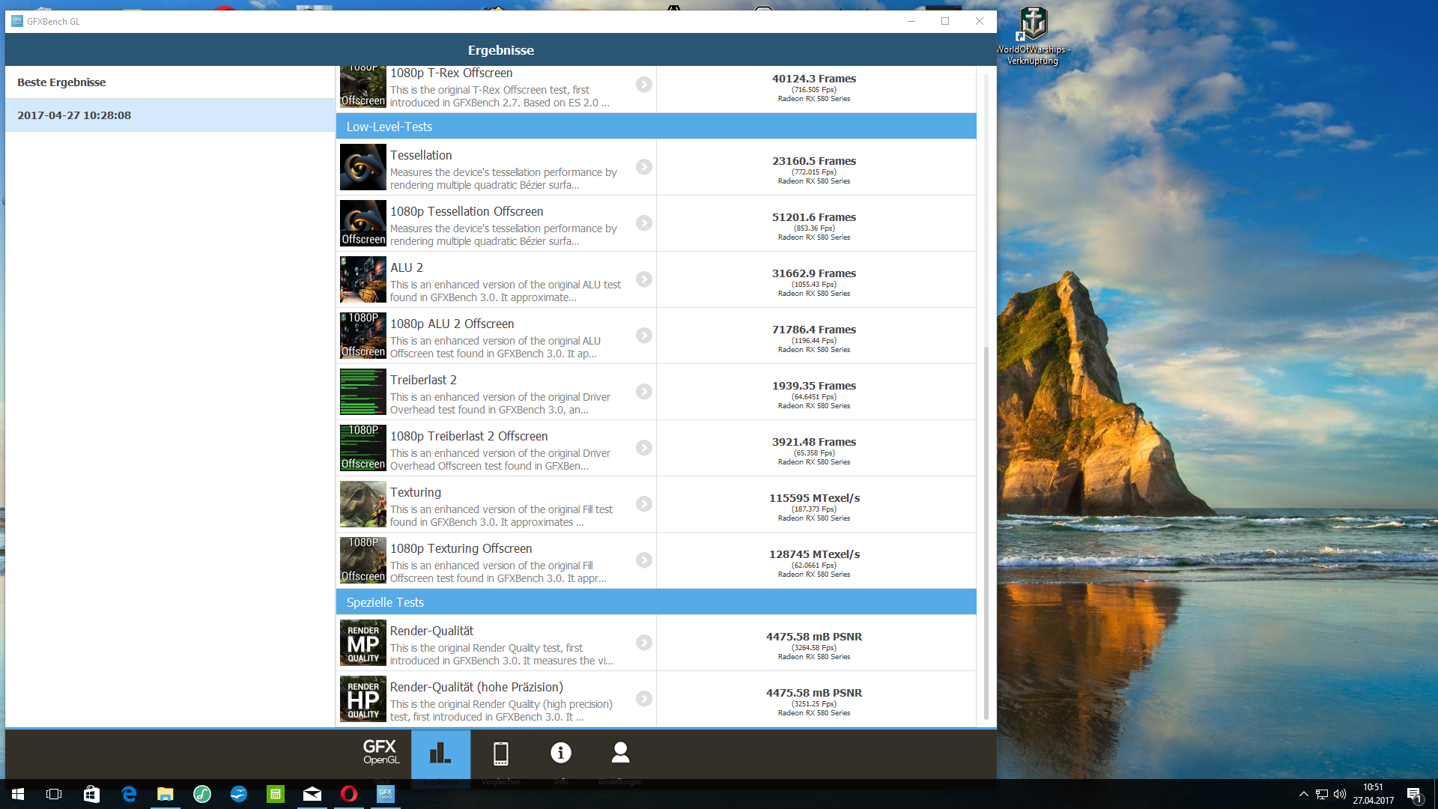Open Windows Start menu

[18, 794]
